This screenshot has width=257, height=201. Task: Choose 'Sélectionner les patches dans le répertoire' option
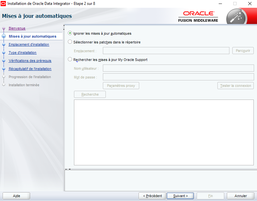click(x=70, y=42)
